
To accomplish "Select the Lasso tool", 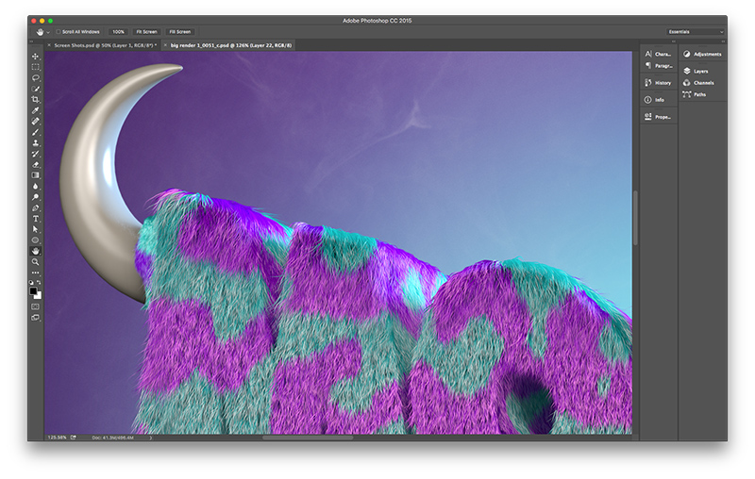I will [36, 78].
